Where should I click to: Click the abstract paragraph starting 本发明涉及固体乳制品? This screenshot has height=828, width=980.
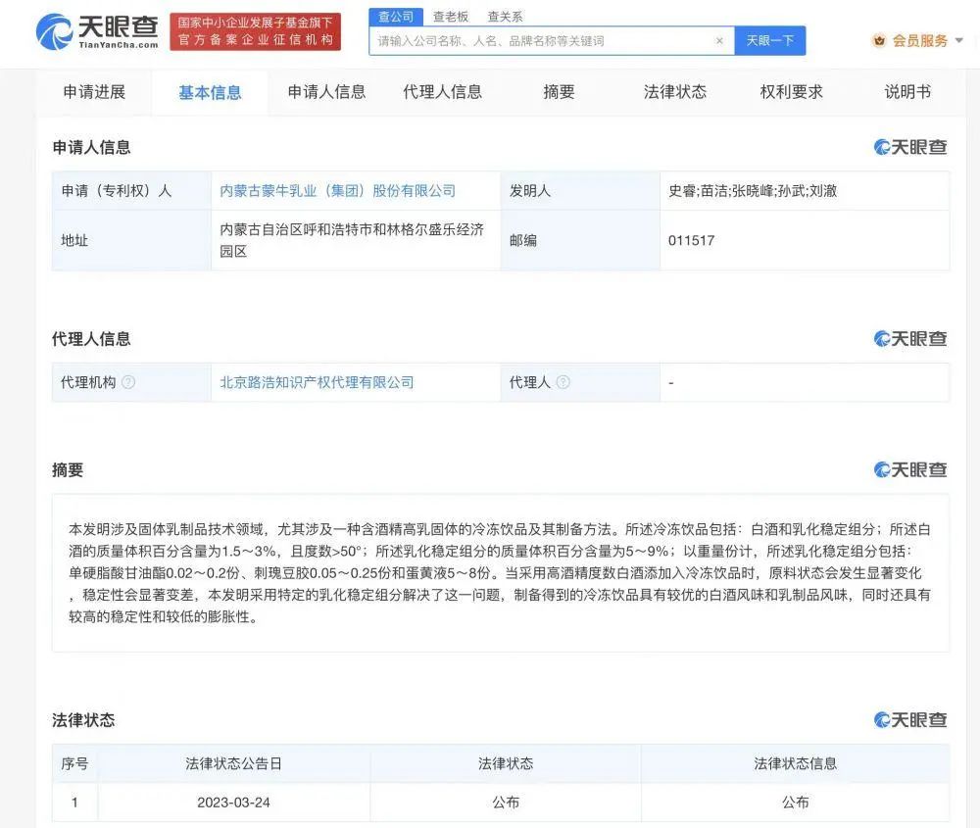(x=500, y=573)
